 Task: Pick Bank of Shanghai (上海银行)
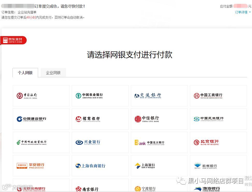click(159, 166)
